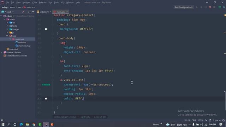226x127 pixels.
Task: Click the #fff color swatch in gutter
Action: (x=46, y=98)
